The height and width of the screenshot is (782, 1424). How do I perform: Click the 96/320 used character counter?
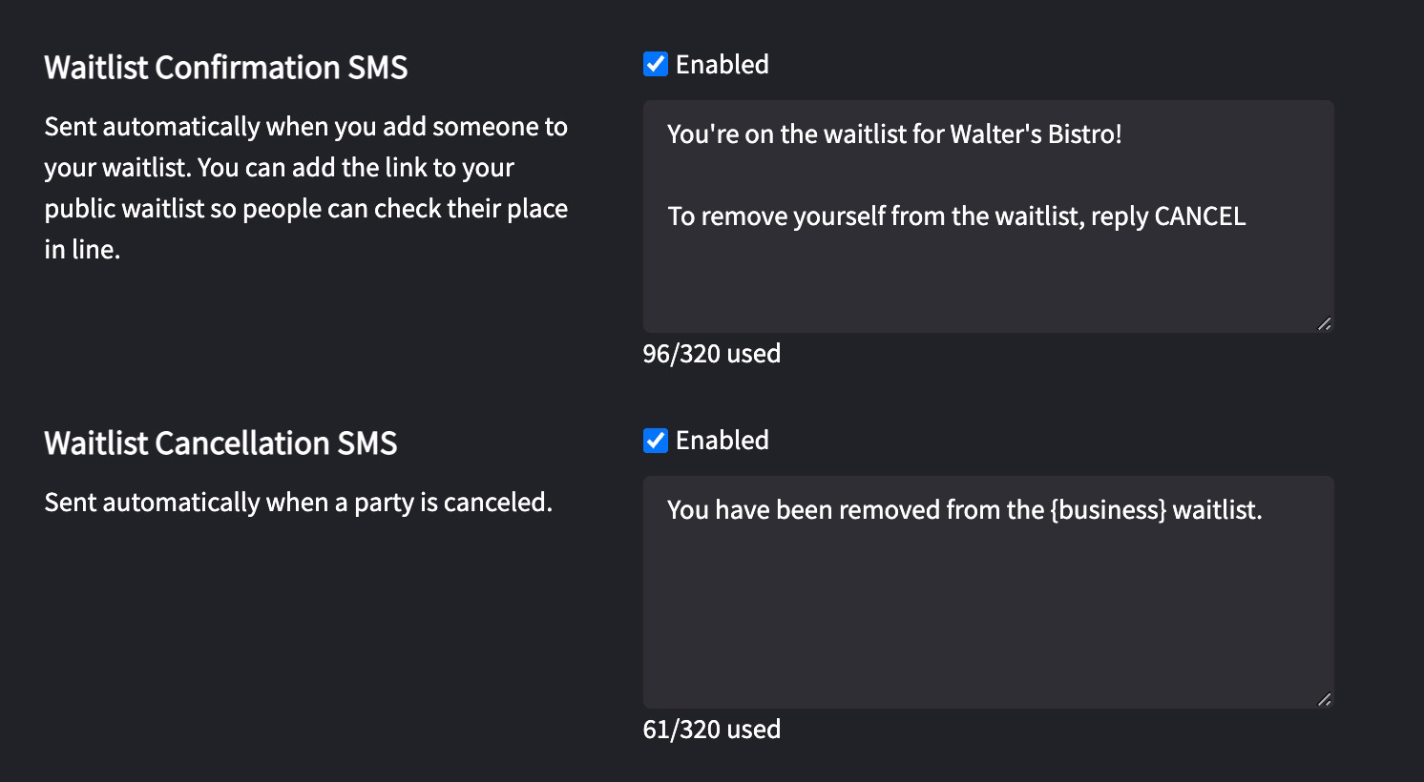[712, 354]
